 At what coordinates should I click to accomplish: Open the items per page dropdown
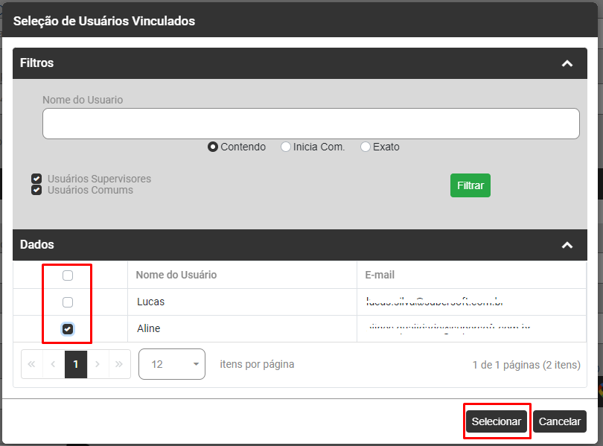pos(172,364)
